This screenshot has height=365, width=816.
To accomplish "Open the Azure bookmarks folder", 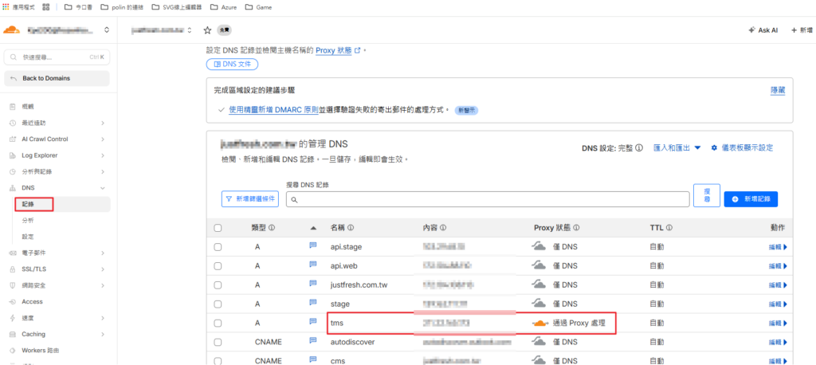I will 225,7.
